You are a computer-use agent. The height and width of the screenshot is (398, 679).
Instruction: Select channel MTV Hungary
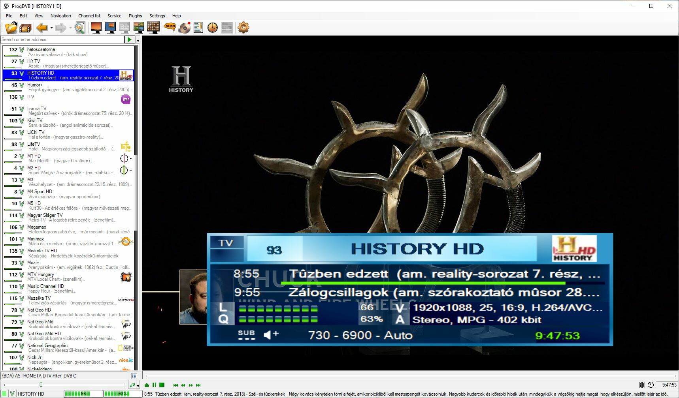click(68, 277)
